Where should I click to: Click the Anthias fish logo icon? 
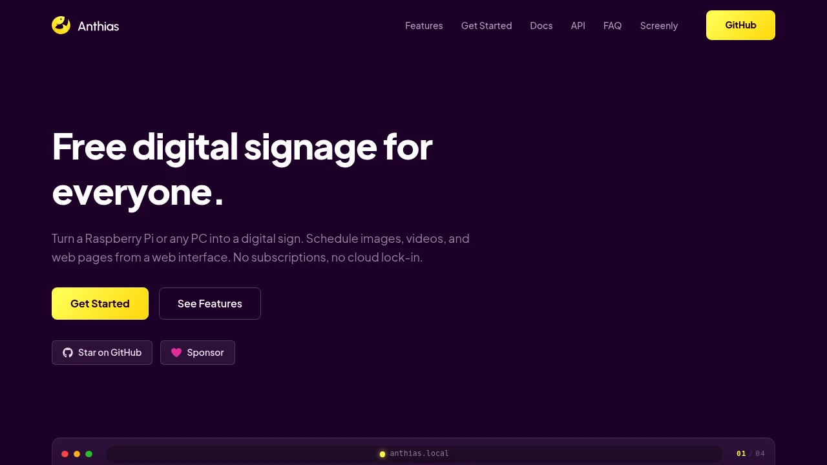pos(61,25)
